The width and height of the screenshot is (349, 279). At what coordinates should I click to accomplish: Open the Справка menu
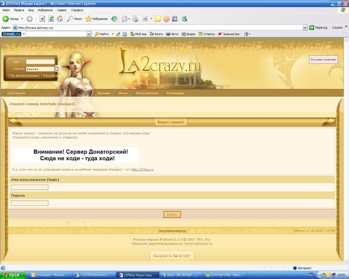coord(77,10)
